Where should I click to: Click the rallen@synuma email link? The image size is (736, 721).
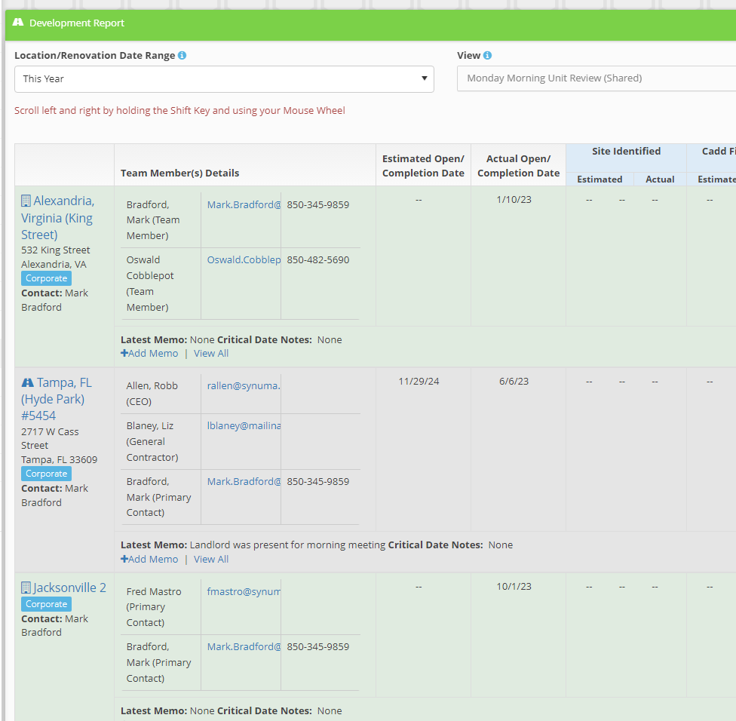244,386
